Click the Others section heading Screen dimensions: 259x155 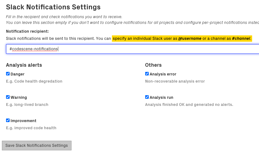point(153,65)
